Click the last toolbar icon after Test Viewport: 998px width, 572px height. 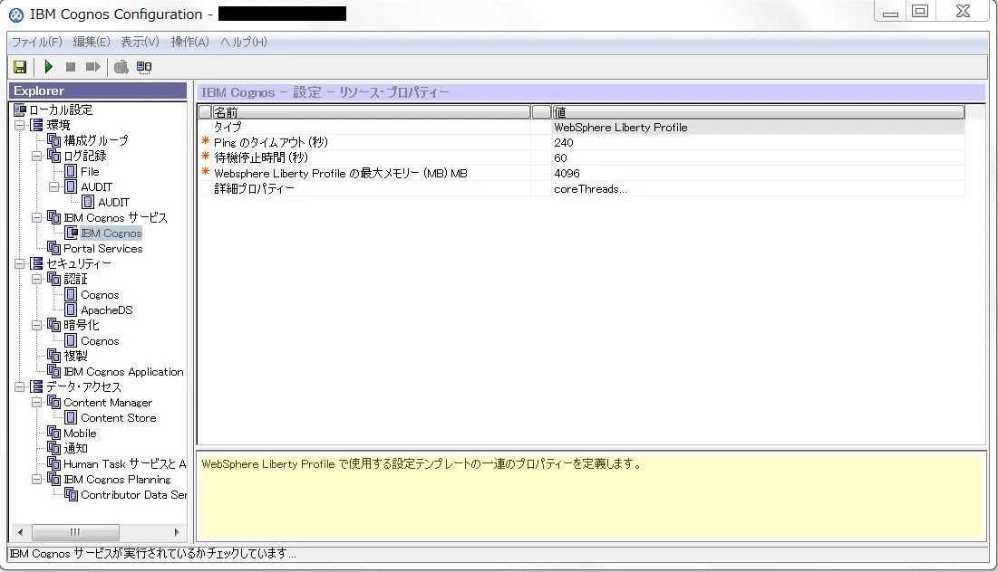pos(144,67)
